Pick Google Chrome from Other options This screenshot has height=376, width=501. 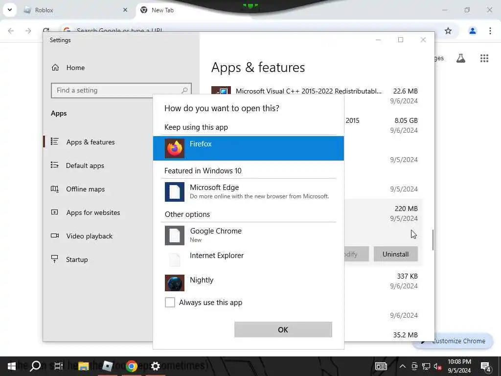click(248, 235)
